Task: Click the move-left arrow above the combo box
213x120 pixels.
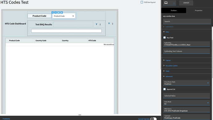Action: click(53, 12)
